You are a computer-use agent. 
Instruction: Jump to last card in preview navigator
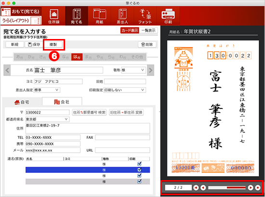(258, 187)
